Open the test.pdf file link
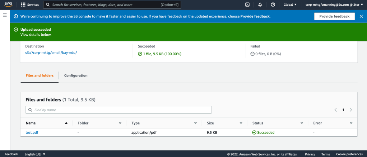The height and width of the screenshot is (157, 367). (32, 132)
